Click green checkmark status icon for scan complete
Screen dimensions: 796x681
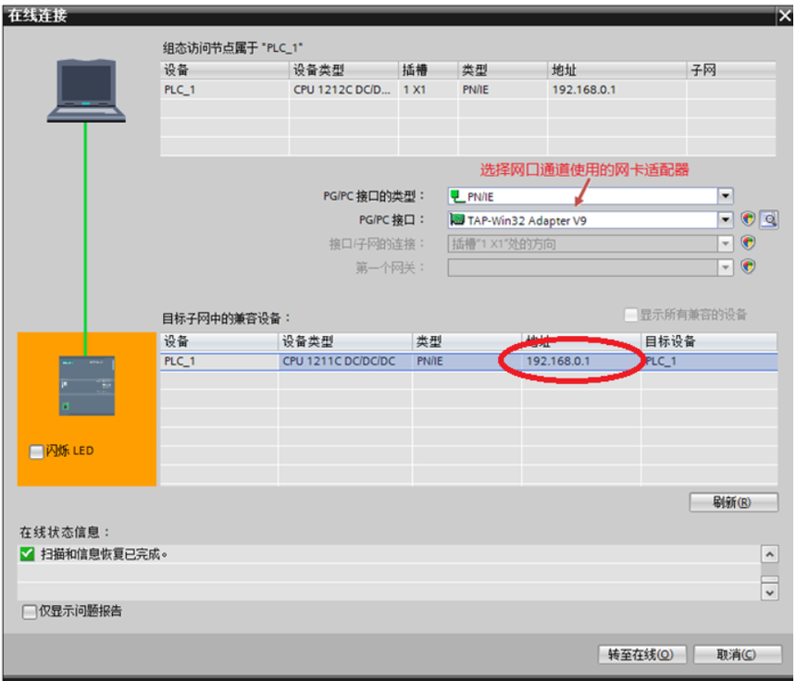pos(28,554)
